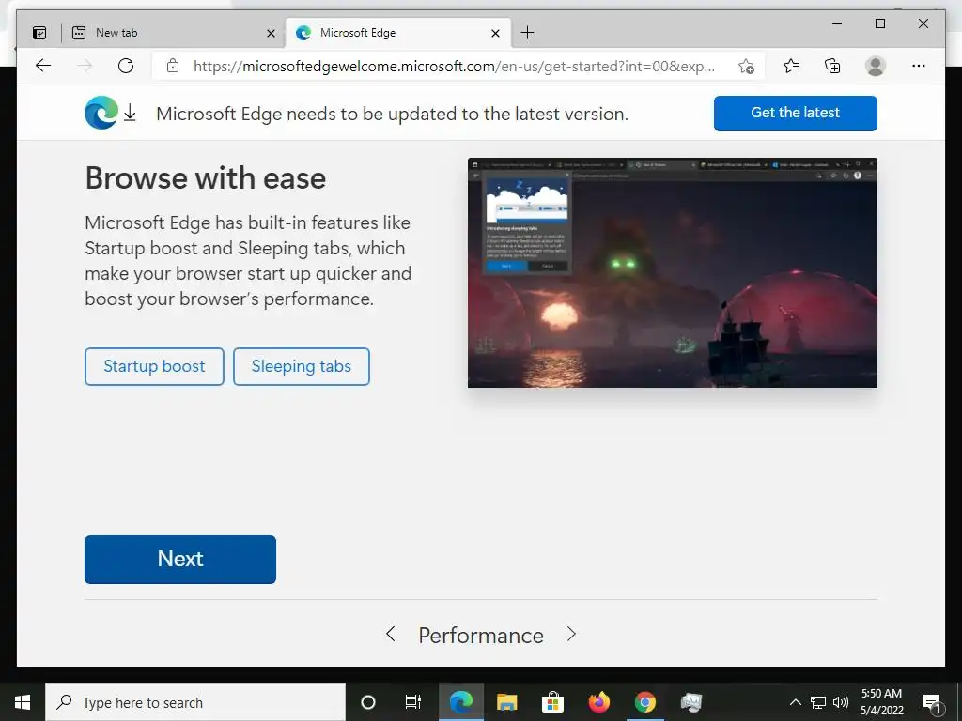Open the tab actions menu icon

[x=39, y=33]
